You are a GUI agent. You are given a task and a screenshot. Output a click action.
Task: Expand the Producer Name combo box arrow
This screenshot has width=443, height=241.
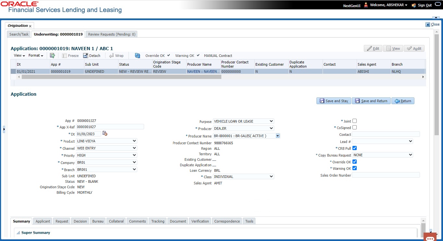277,136
